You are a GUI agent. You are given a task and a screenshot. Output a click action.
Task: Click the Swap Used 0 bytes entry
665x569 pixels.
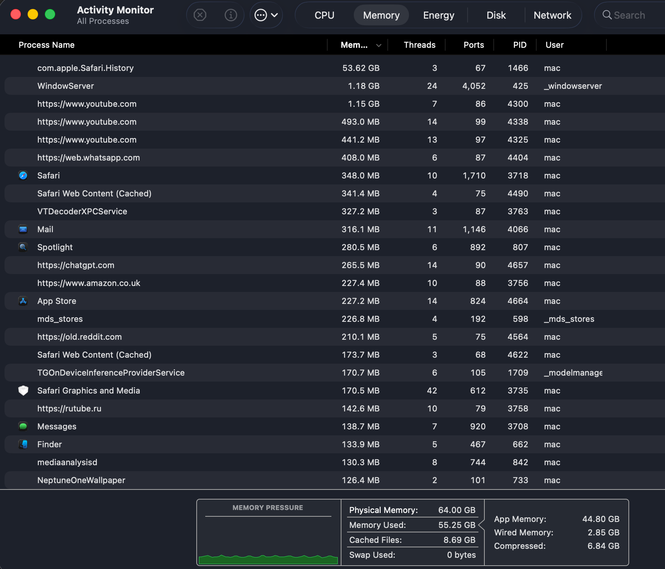[x=412, y=555]
